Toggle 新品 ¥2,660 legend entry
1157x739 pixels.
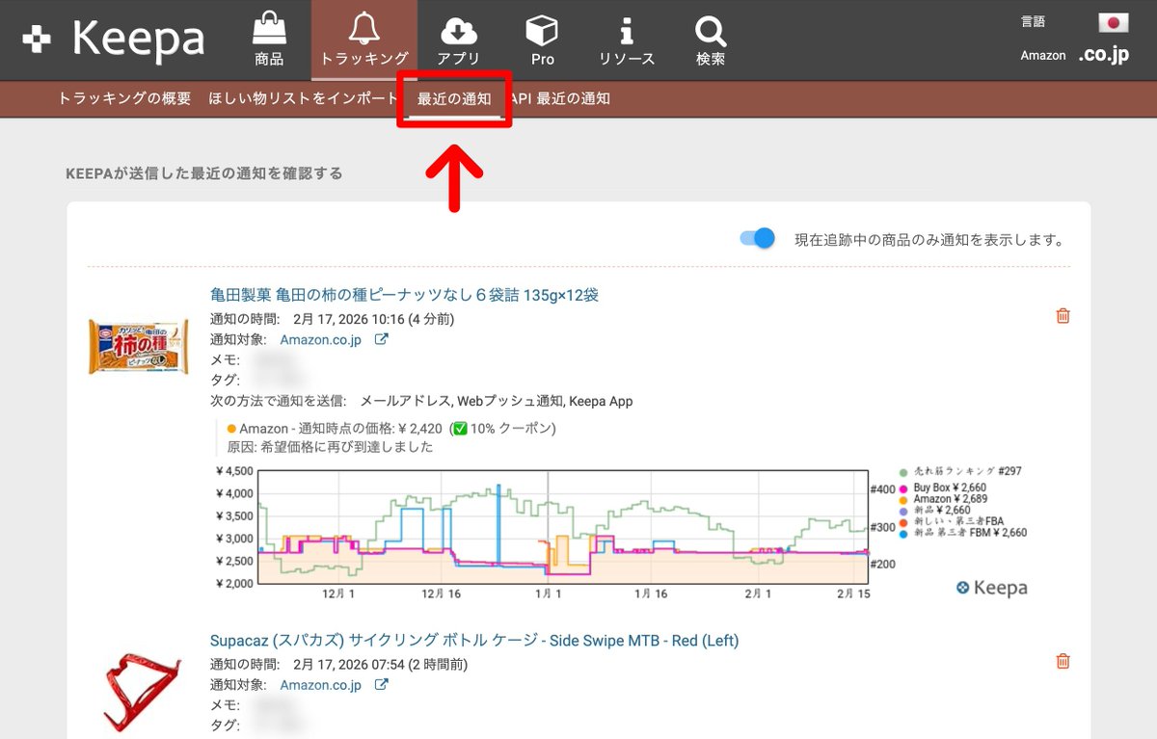(935, 510)
